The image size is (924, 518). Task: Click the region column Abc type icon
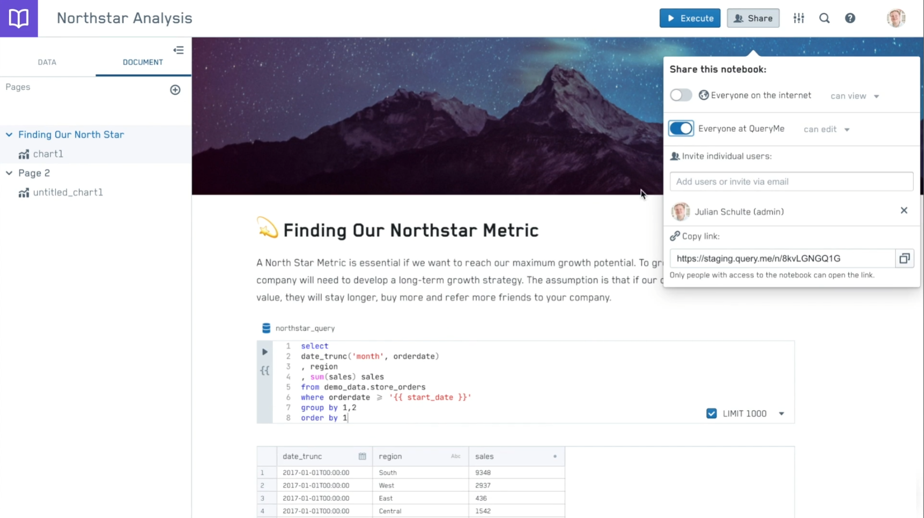coord(456,456)
